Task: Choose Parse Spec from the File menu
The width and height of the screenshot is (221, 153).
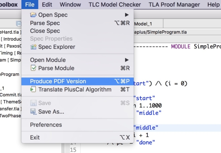Action: [x=77, y=23]
